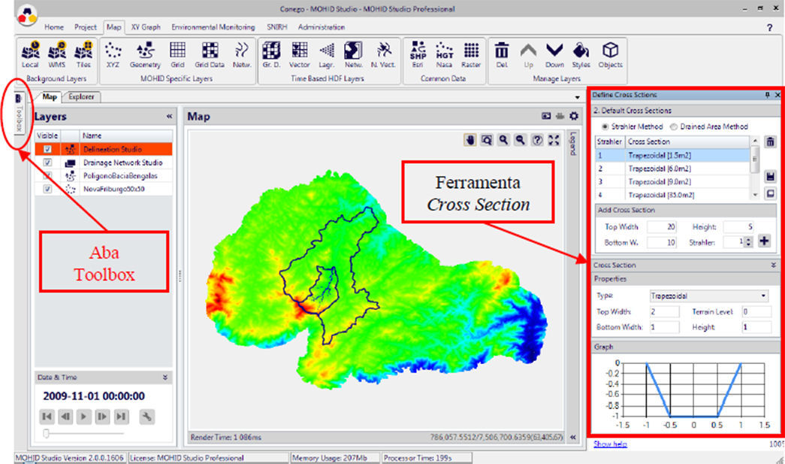
Task: Click the plus icon to add cross section
Action: pyautogui.click(x=765, y=241)
